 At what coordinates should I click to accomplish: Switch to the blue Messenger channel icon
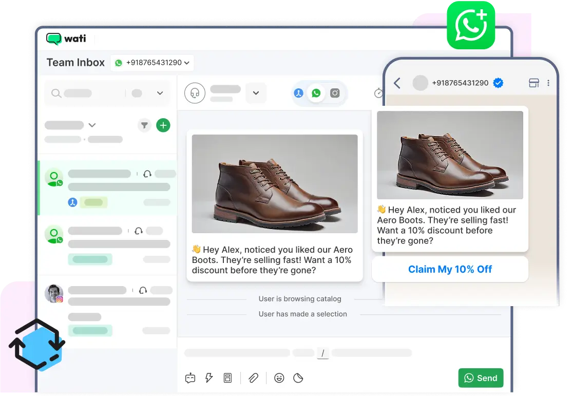pos(299,93)
